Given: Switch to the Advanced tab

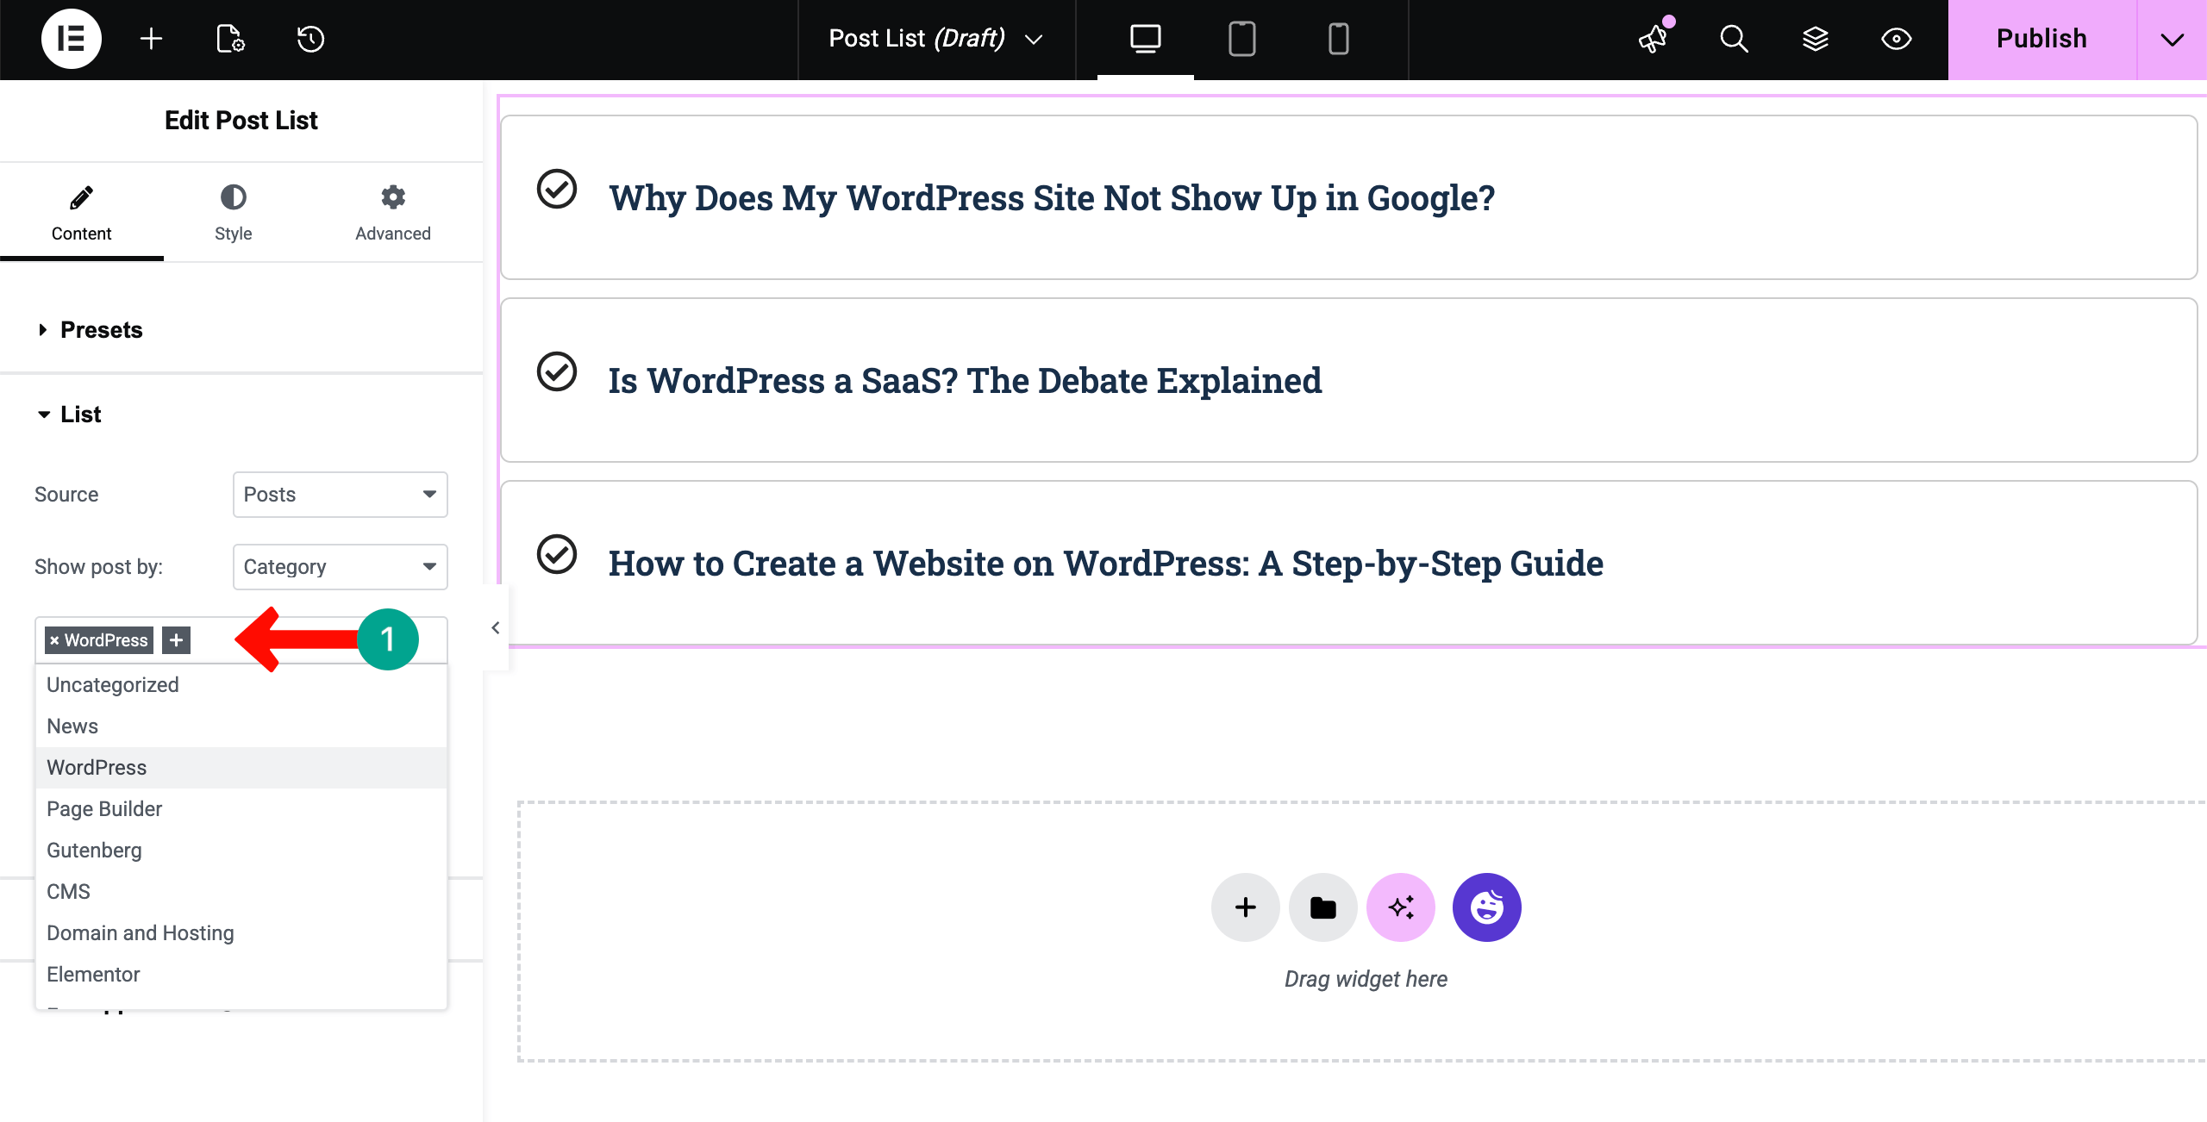Looking at the screenshot, I should point(393,213).
